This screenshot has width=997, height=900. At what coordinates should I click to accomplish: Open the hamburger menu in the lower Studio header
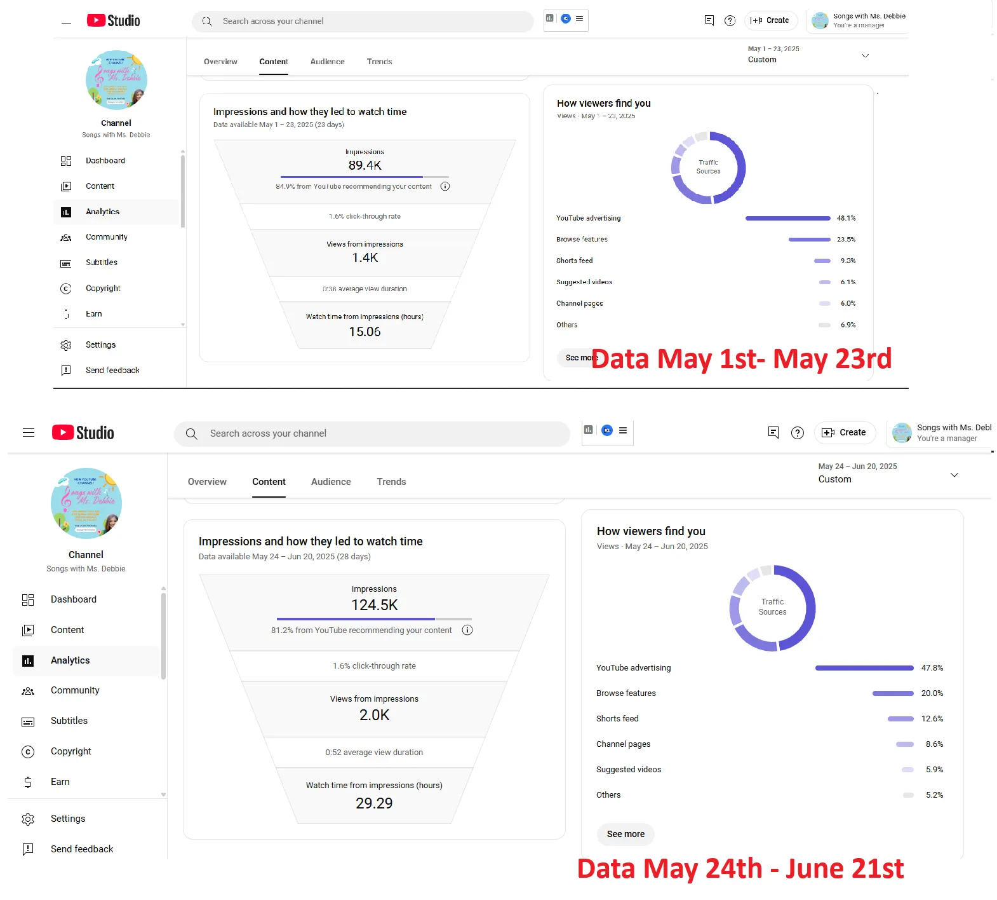(x=29, y=433)
